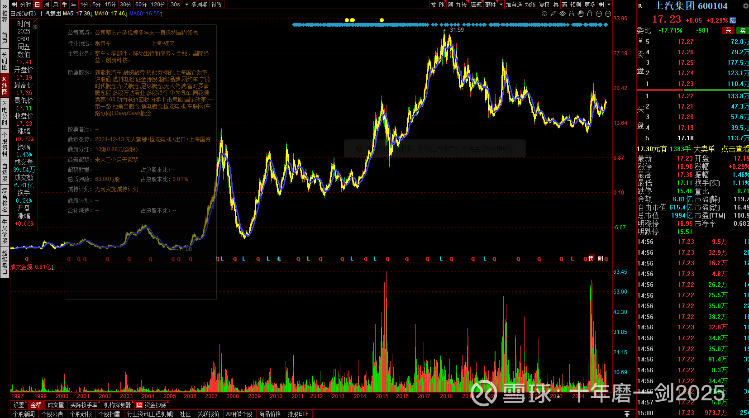Open the toolbox briefcase icon
749x418 pixels.
coord(572,14)
